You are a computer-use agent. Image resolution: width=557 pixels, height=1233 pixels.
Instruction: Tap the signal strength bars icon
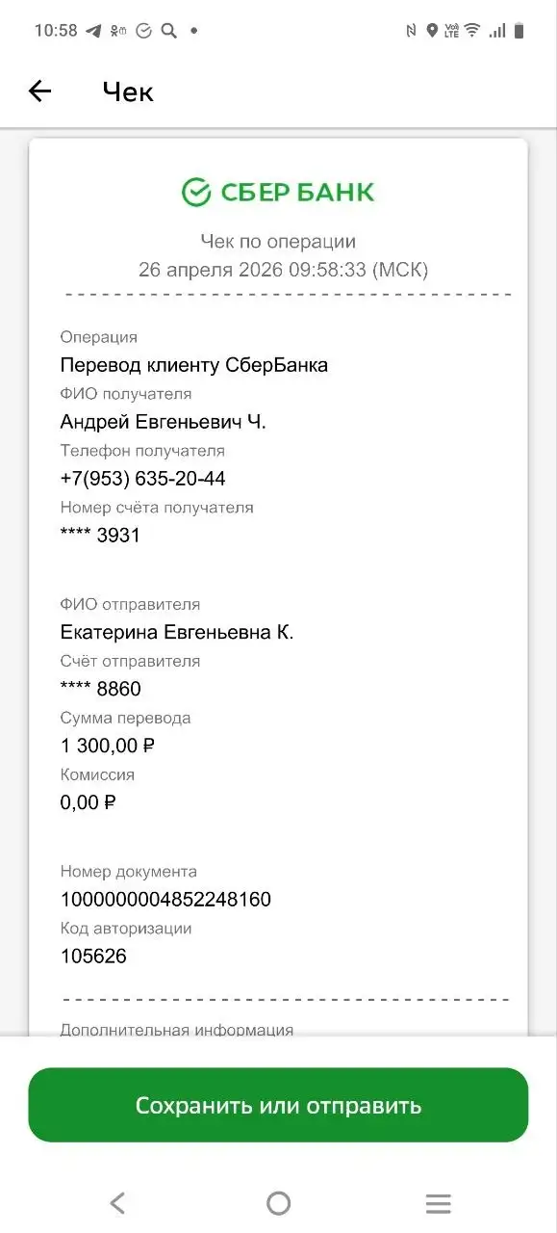pyautogui.click(x=497, y=30)
